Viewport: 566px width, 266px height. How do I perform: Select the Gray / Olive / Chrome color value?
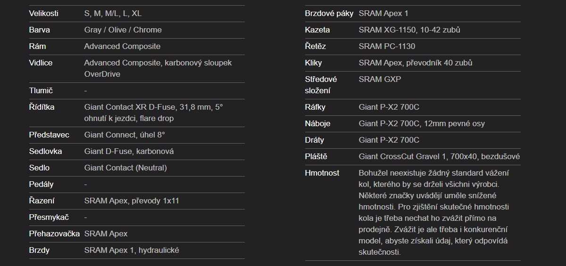(x=123, y=30)
